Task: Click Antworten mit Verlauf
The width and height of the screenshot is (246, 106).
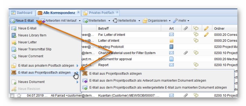Action: point(59,21)
